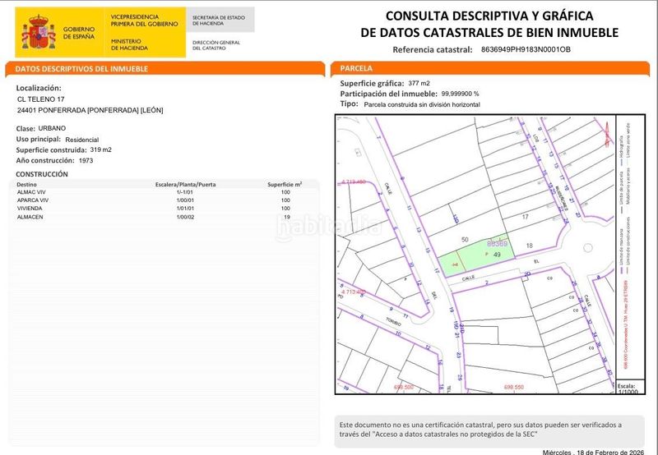This screenshot has width=658, height=455.
Task: Click the "TORIBIO" street label on the map
Action: 393,321
